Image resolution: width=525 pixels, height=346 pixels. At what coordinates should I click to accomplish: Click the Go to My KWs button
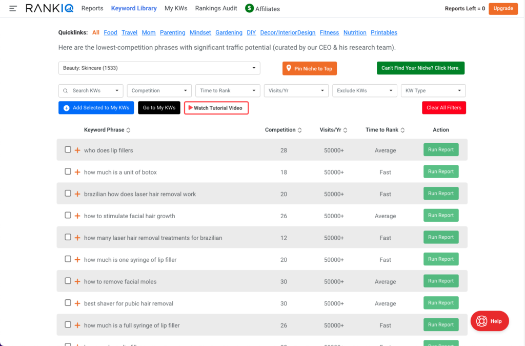pyautogui.click(x=159, y=108)
